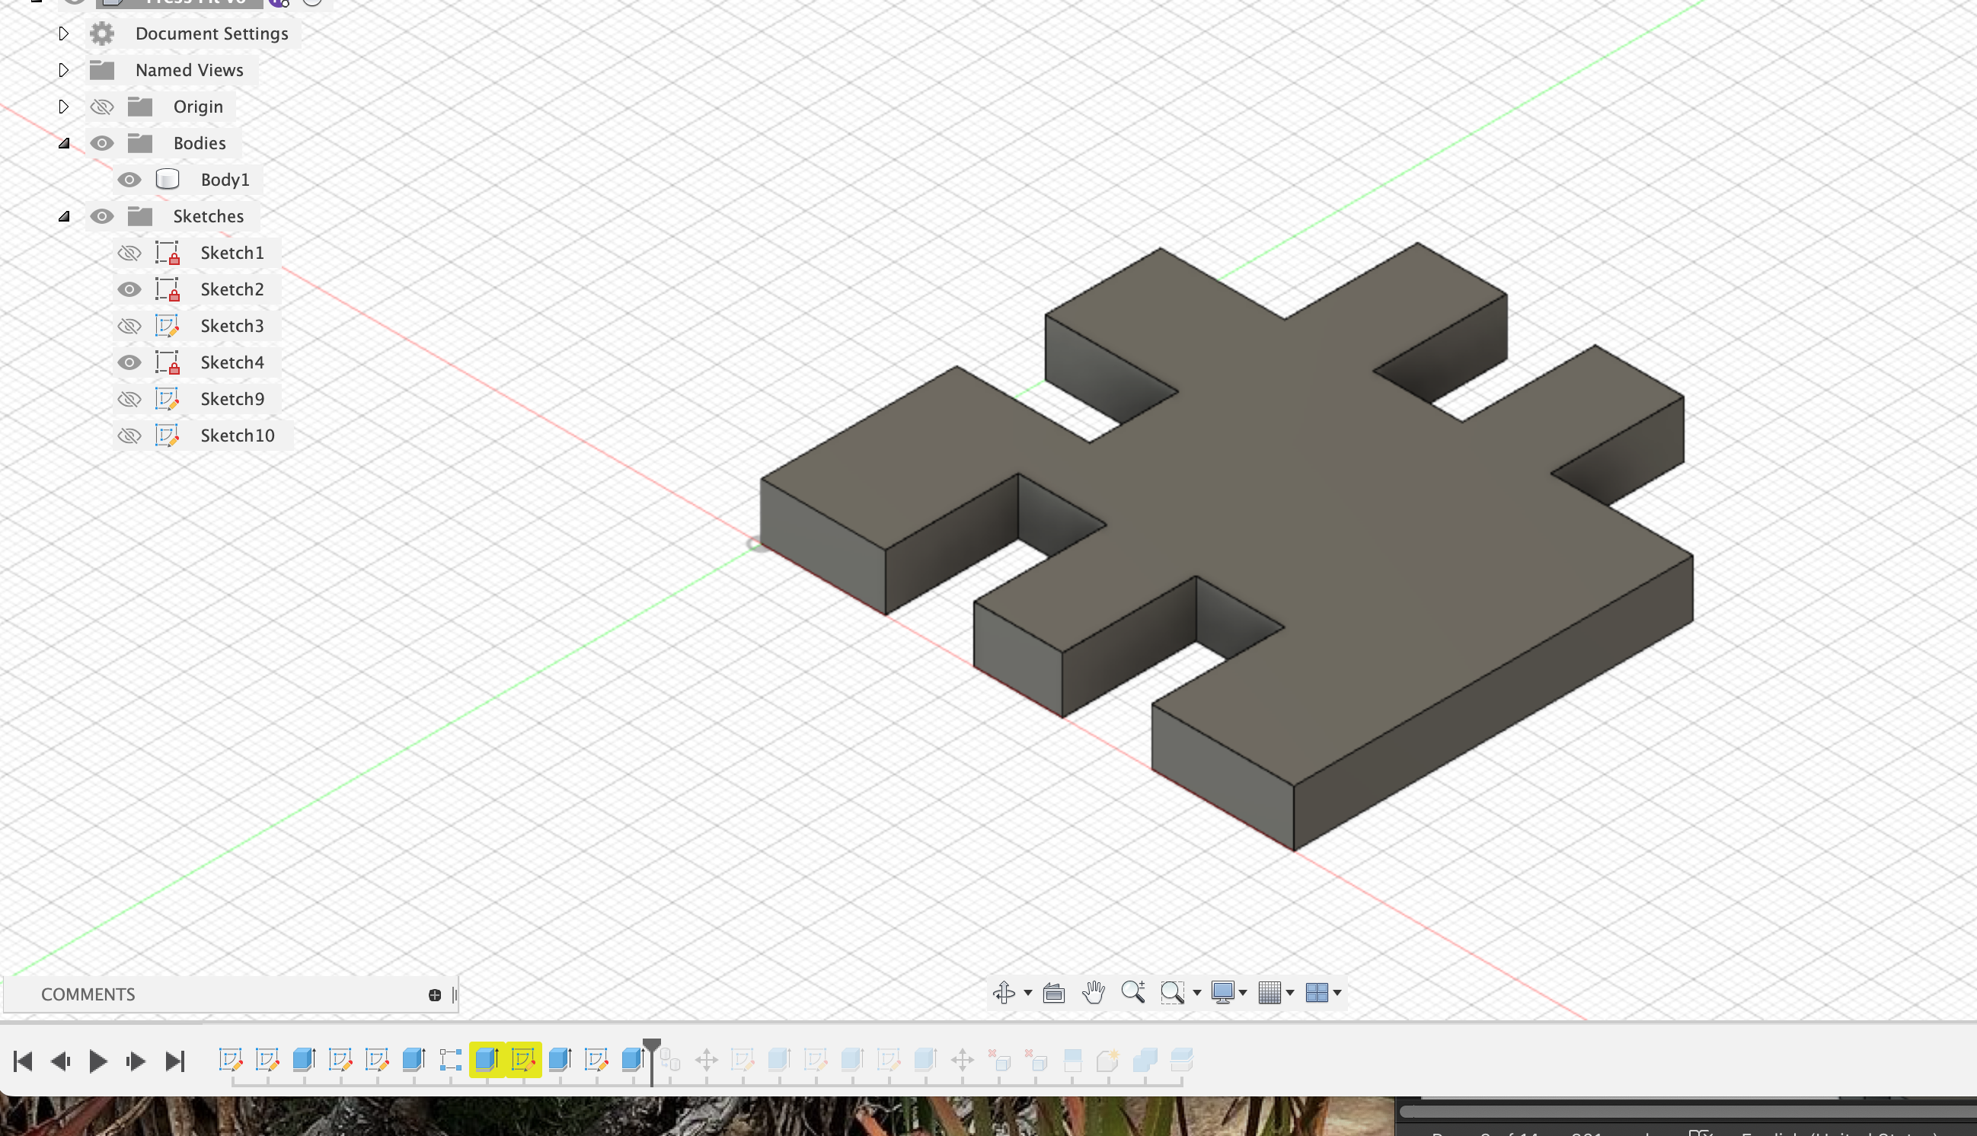Step forward one timeline feature
Viewport: 1977px width, 1136px height.
pyautogui.click(x=136, y=1061)
